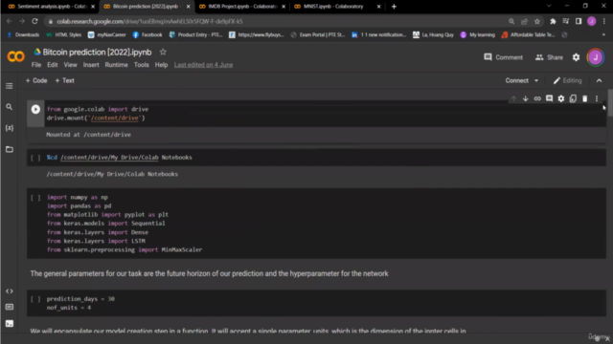Go back in browser history
The width and height of the screenshot is (613, 344).
[10, 21]
